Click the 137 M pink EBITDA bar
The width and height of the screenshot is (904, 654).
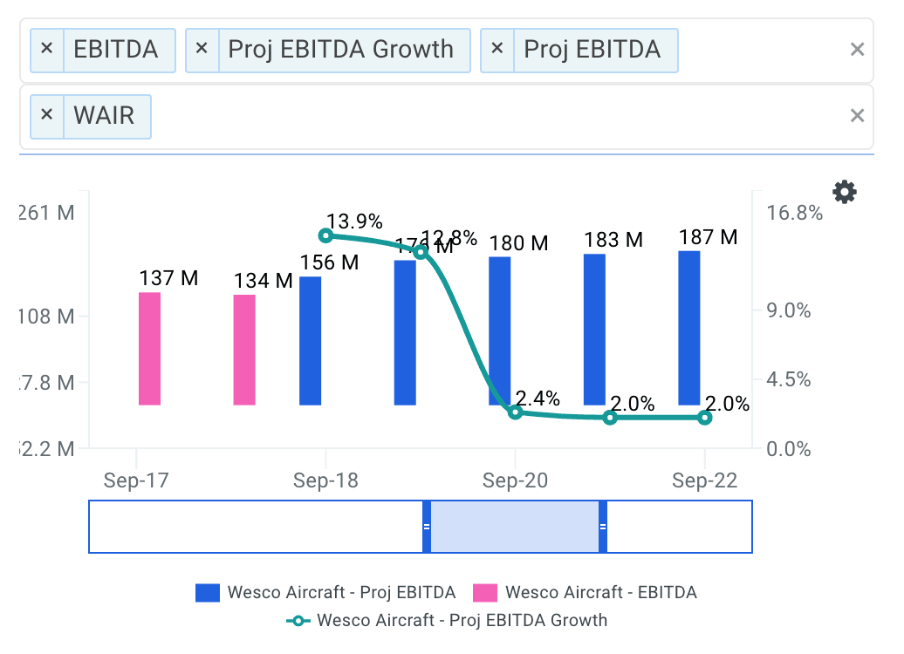point(150,349)
